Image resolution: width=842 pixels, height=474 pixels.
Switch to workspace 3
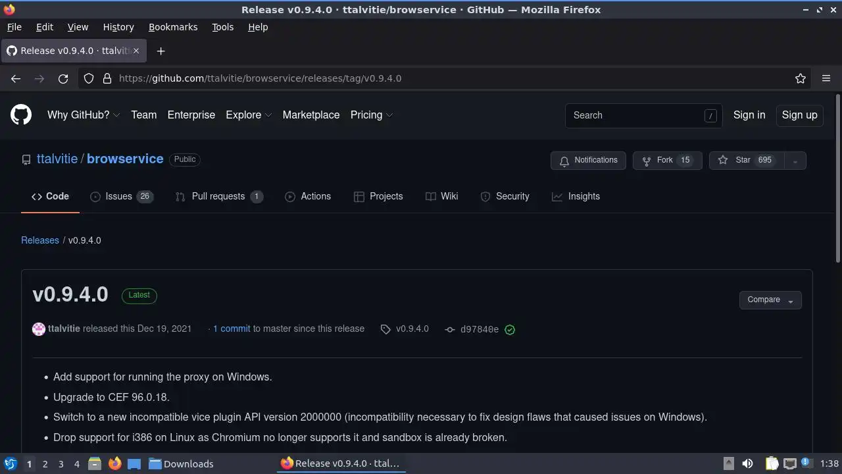tap(61, 463)
